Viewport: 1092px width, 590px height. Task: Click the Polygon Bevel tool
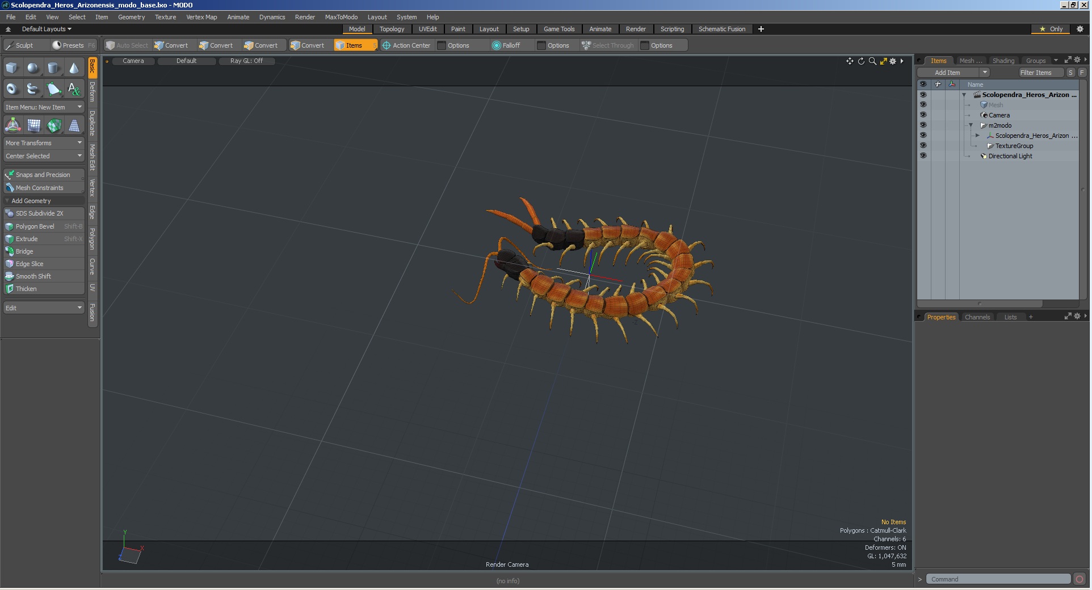pyautogui.click(x=44, y=226)
